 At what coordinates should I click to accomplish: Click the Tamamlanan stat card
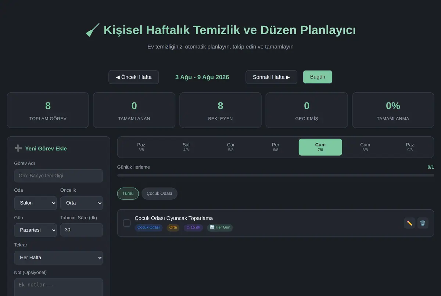point(134,110)
